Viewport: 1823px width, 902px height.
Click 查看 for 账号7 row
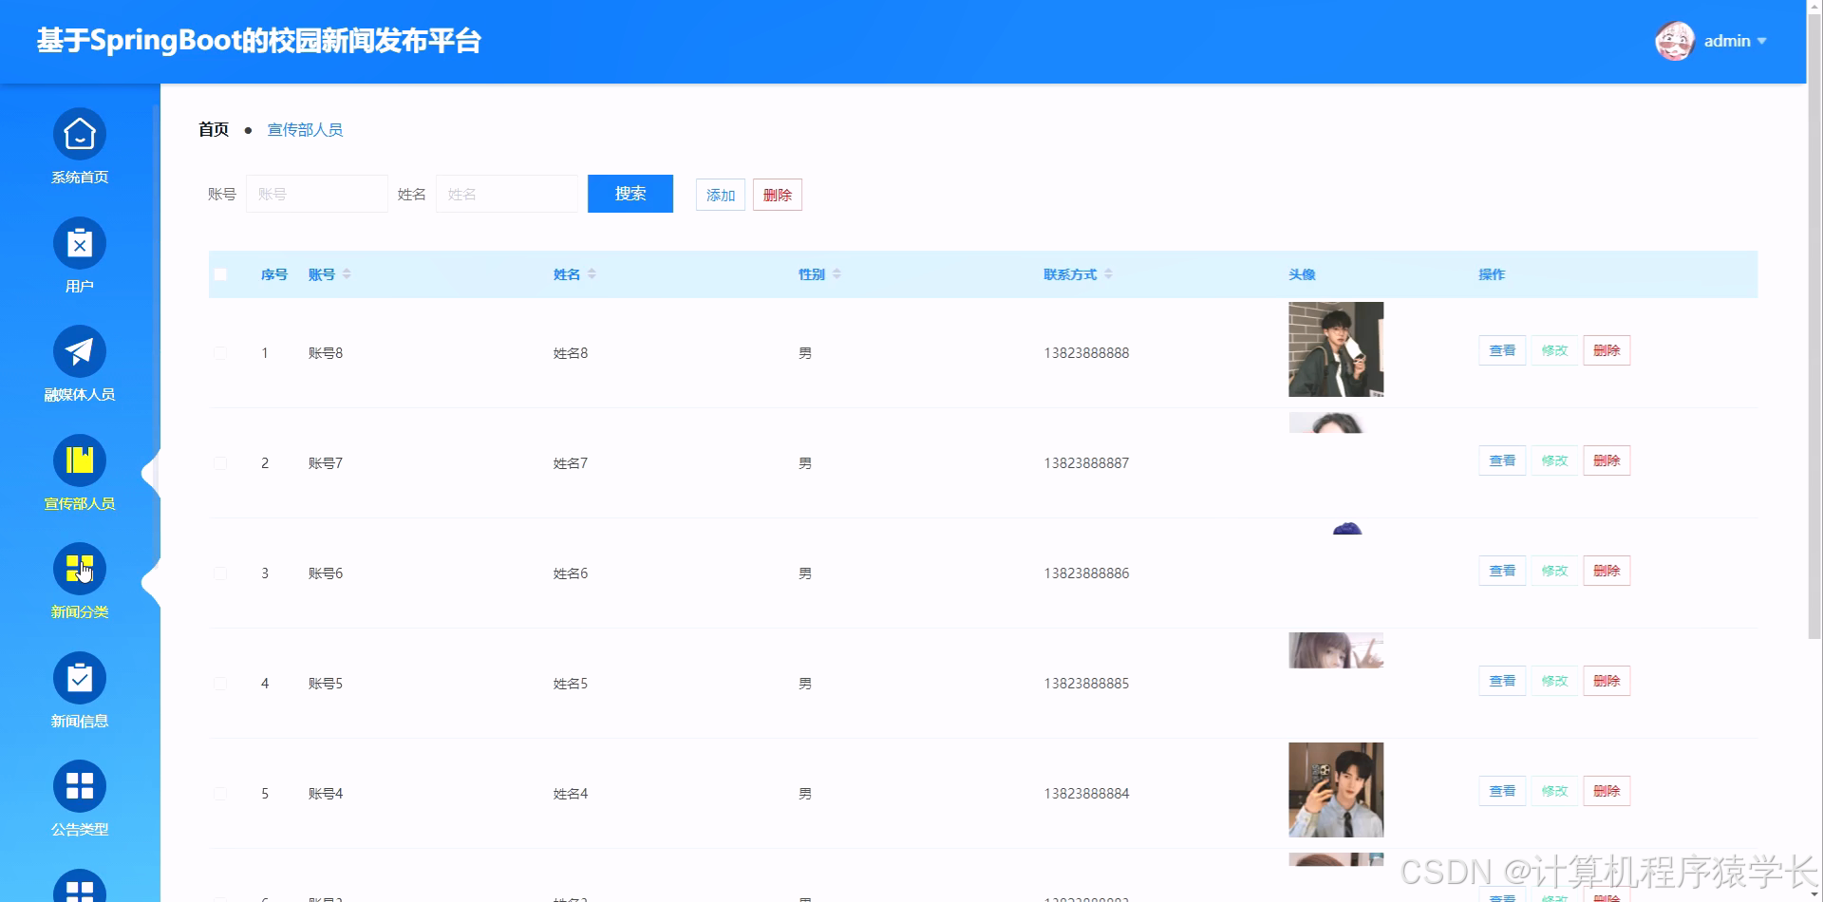(x=1502, y=460)
